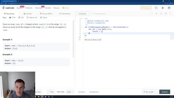Click the Next problem button
174x98 pixels.
coord(70,92)
